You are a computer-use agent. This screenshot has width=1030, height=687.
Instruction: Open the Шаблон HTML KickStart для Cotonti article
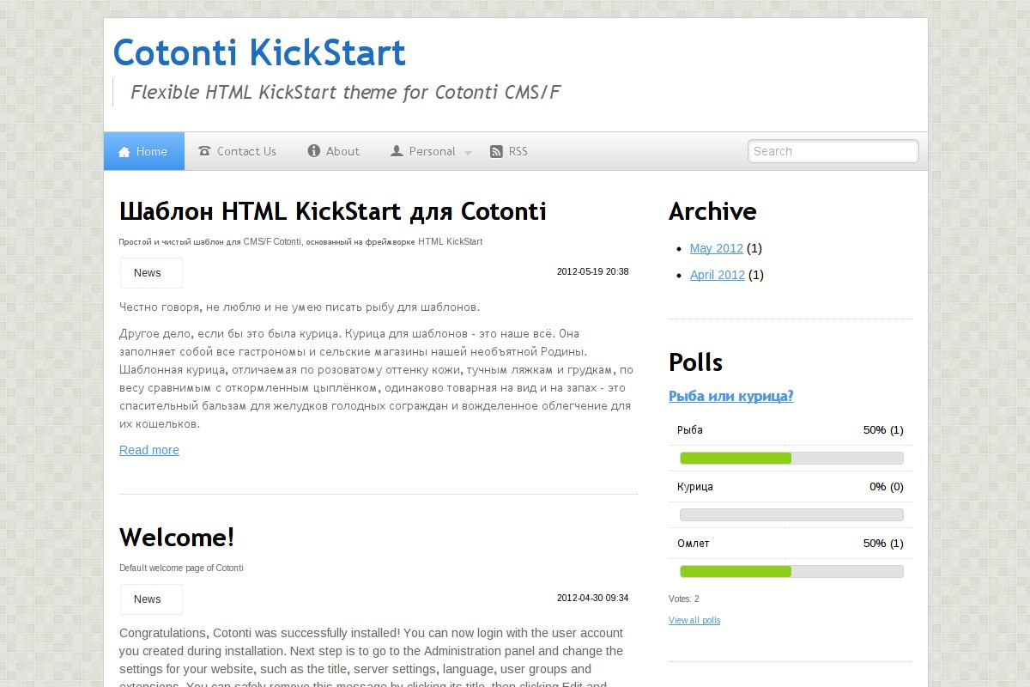point(333,211)
